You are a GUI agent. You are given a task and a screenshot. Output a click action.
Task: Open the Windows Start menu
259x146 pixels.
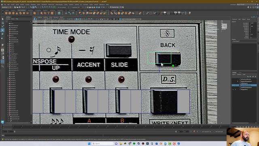[x=89, y=144]
